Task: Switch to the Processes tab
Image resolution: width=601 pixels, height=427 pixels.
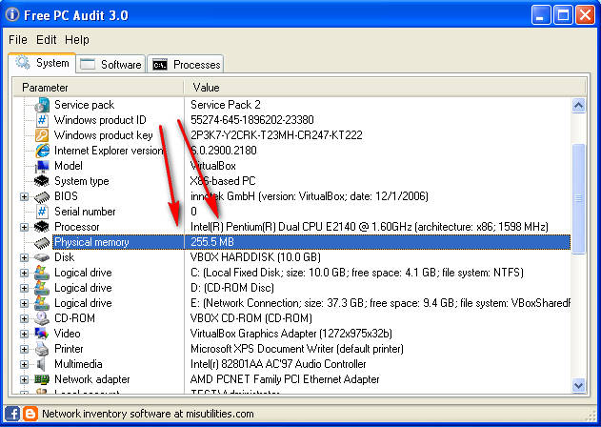Action: [186, 65]
